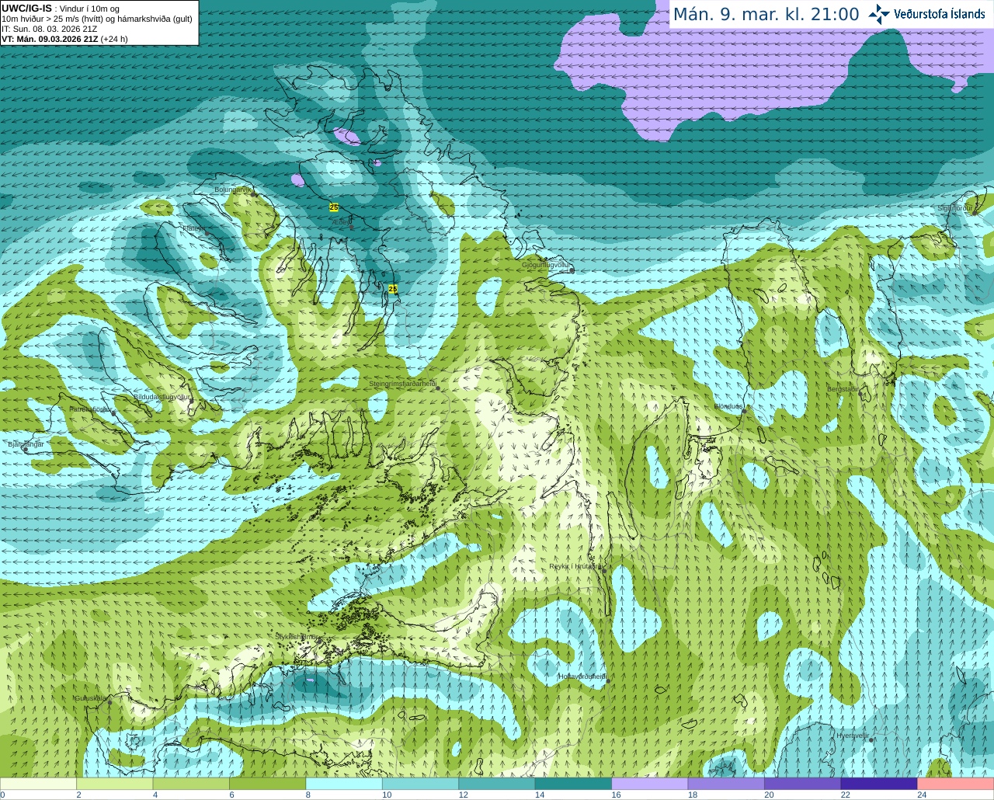Click the Bíldudalsflugvöllur label text
The width and height of the screenshot is (994, 800).
pyautogui.click(x=162, y=396)
